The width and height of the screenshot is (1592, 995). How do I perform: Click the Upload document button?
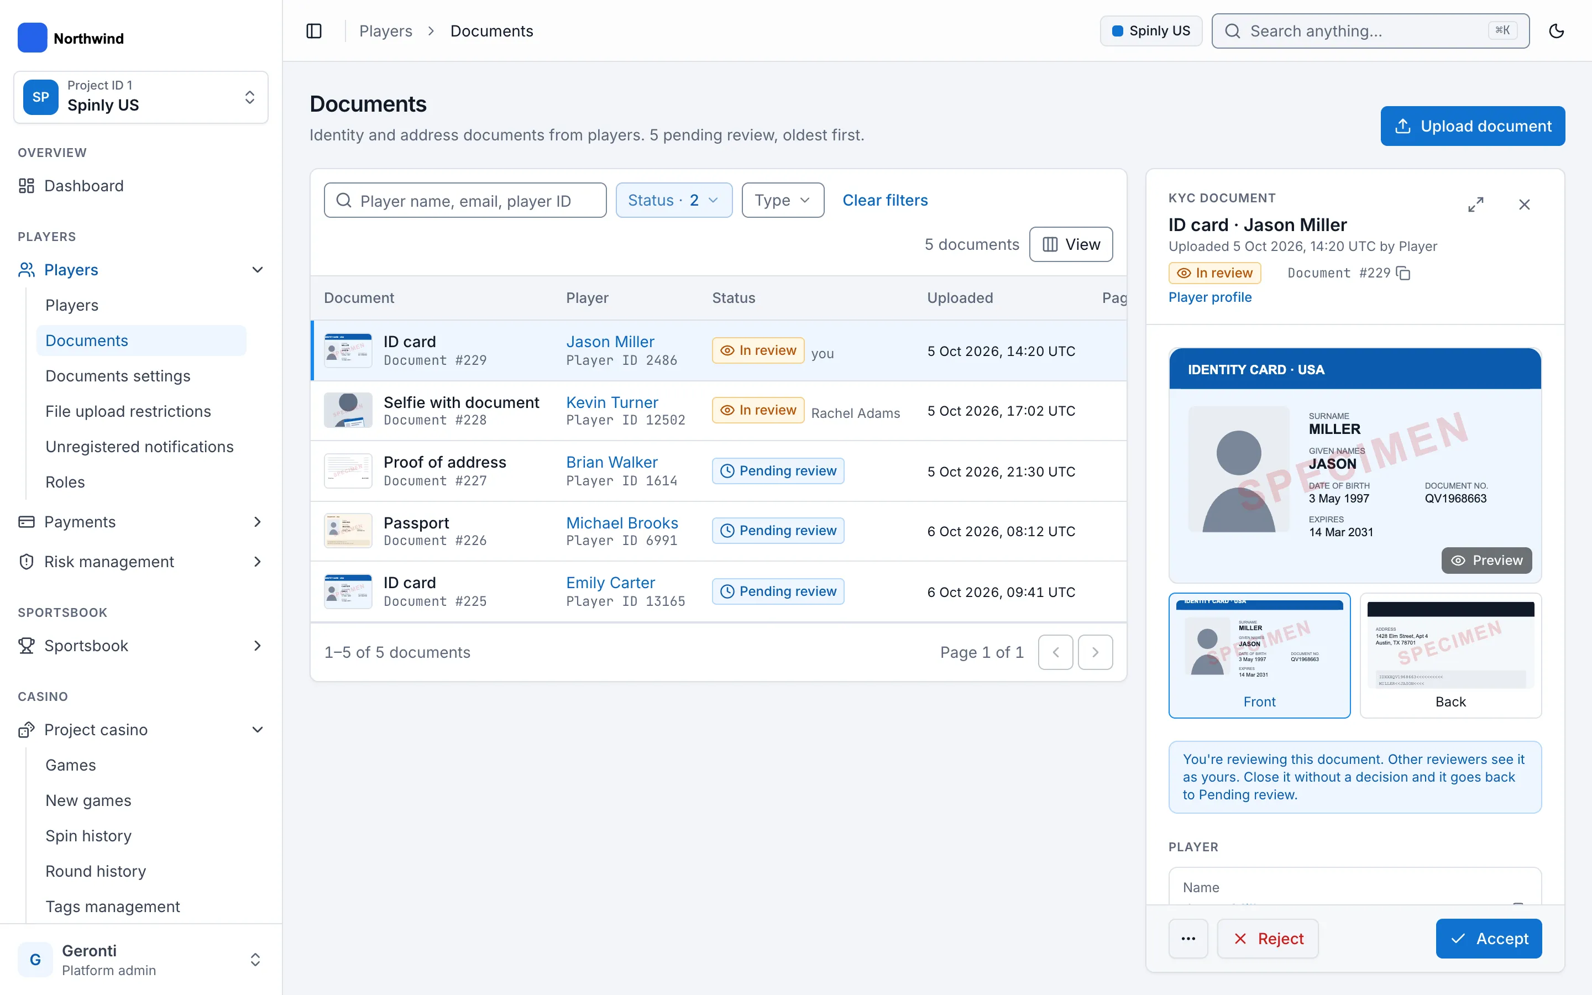pos(1472,125)
